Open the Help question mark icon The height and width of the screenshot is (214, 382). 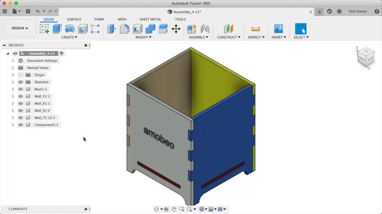(377, 11)
